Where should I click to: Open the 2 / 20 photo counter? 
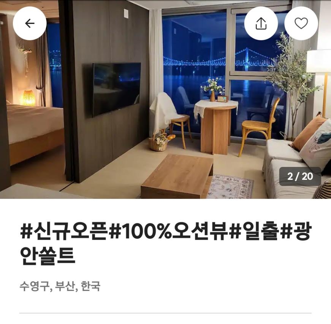300,176
